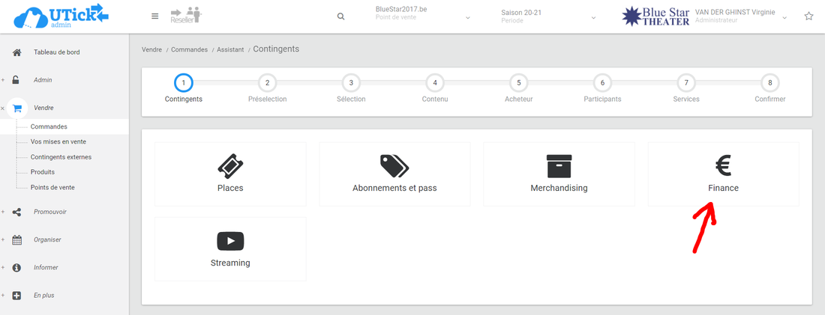Open the Streaming play tile
Image resolution: width=825 pixels, height=315 pixels.
[230, 248]
